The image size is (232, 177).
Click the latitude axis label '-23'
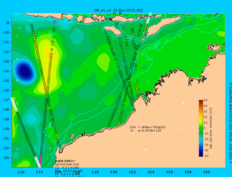[x=6, y=158]
